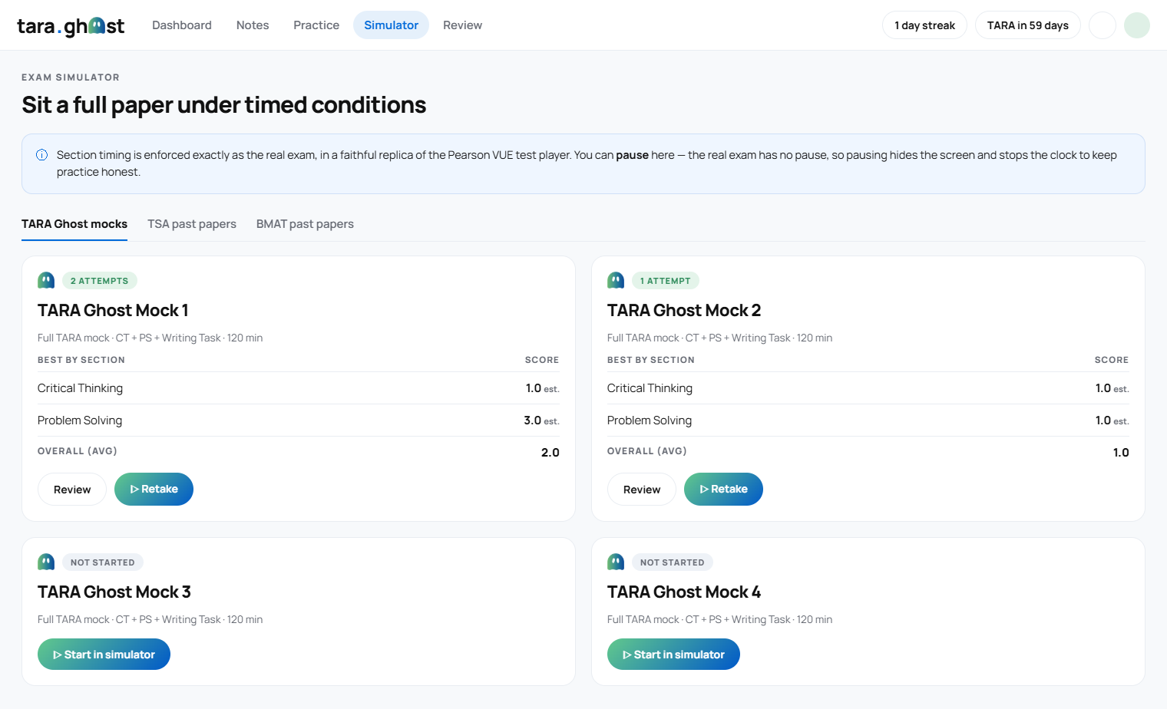Click the 'TARA Ghost Mock 2' title
1167x709 pixels.
coord(684,311)
